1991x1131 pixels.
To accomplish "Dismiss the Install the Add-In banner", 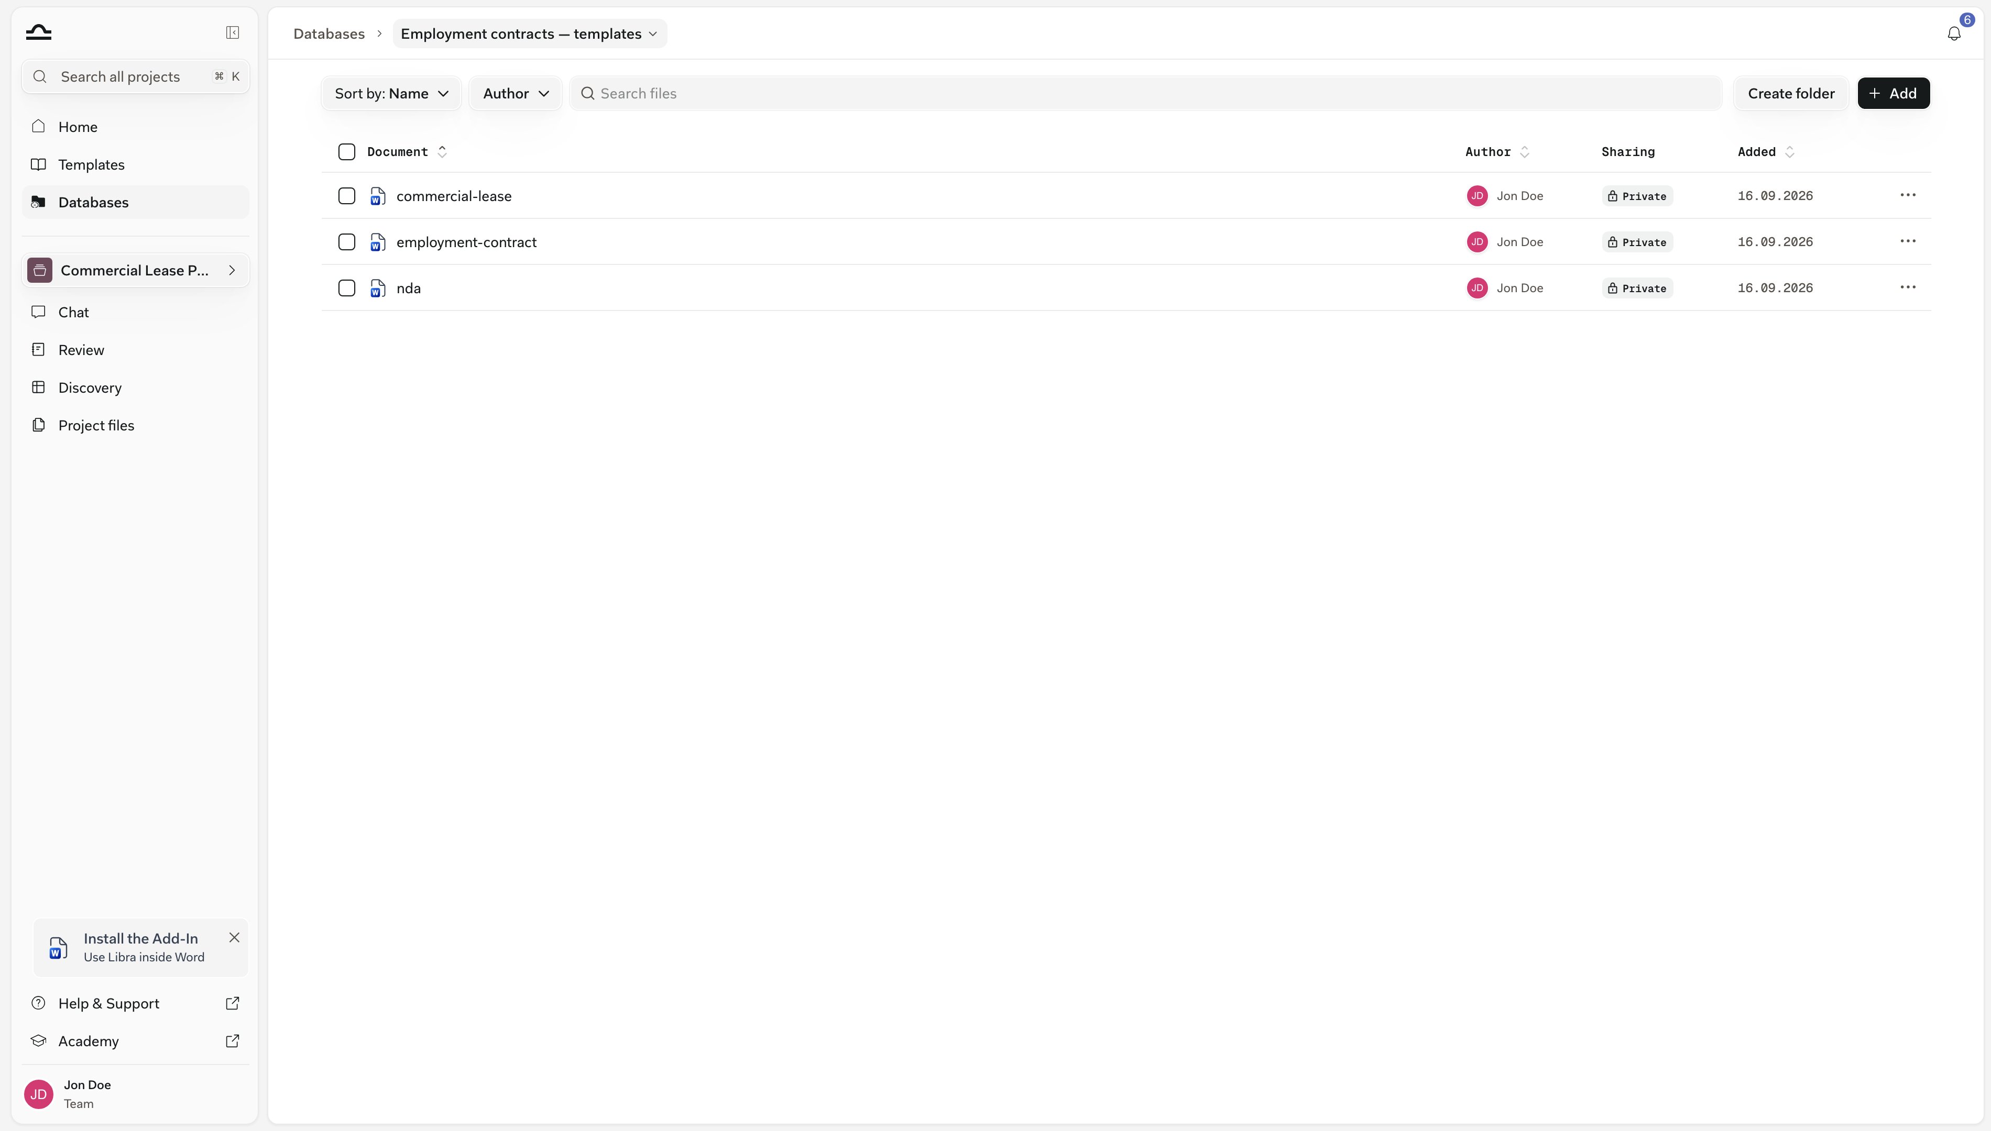I will tap(234, 938).
